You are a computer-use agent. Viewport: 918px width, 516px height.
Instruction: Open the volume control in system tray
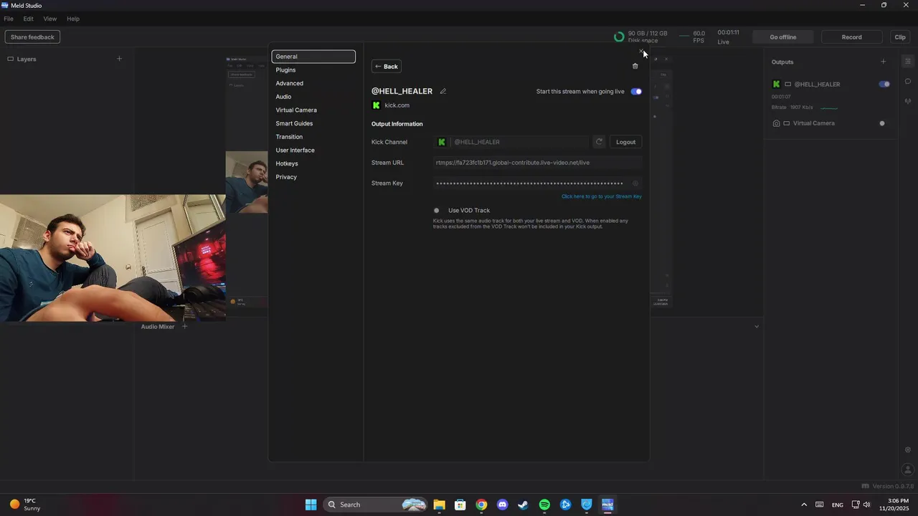pos(867,505)
